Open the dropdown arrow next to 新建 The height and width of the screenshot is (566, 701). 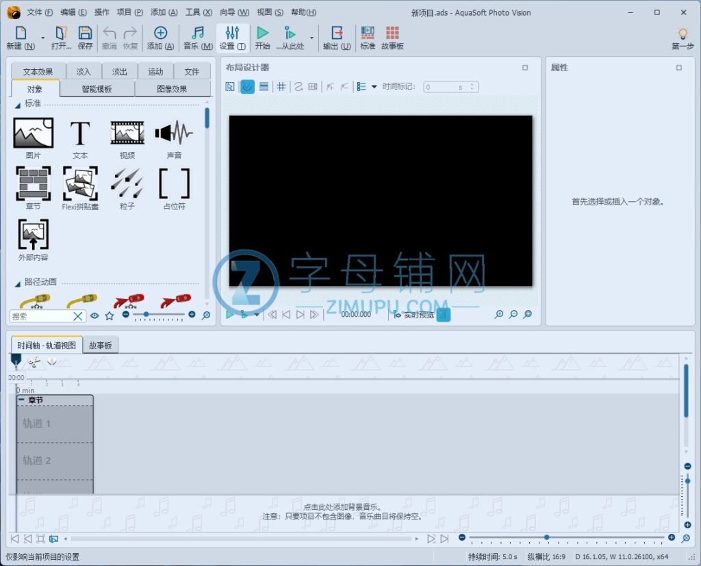[x=43, y=38]
